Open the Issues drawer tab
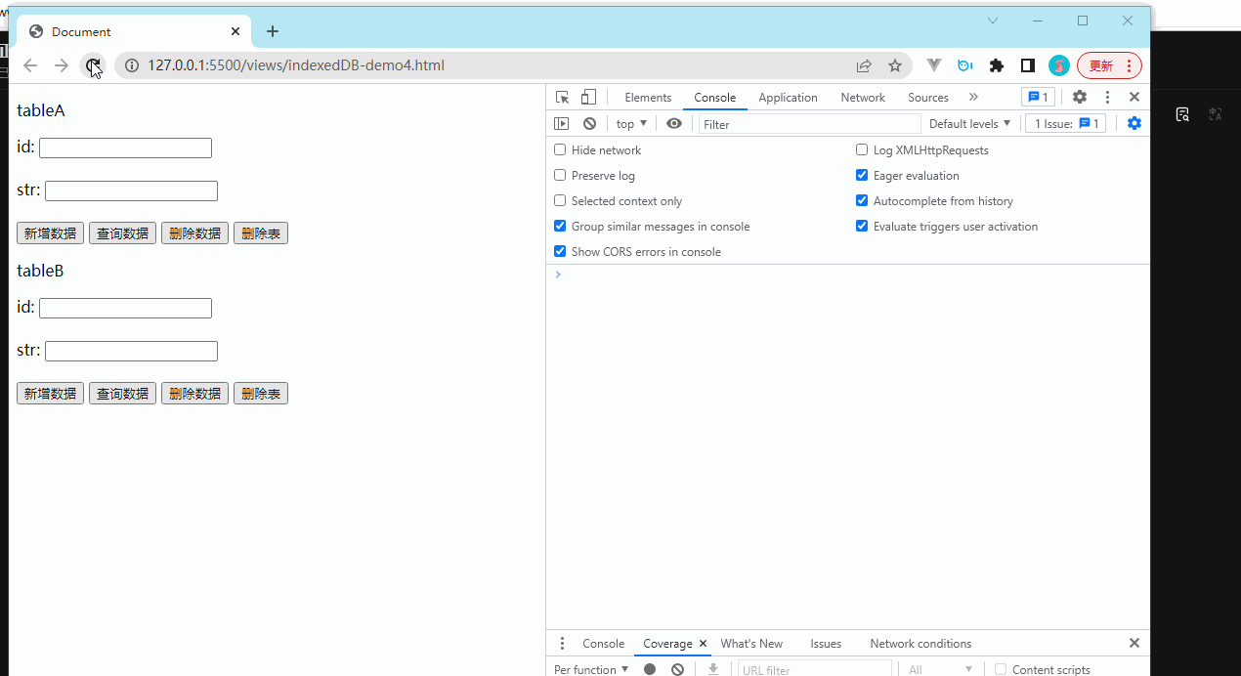The width and height of the screenshot is (1241, 676). (826, 643)
